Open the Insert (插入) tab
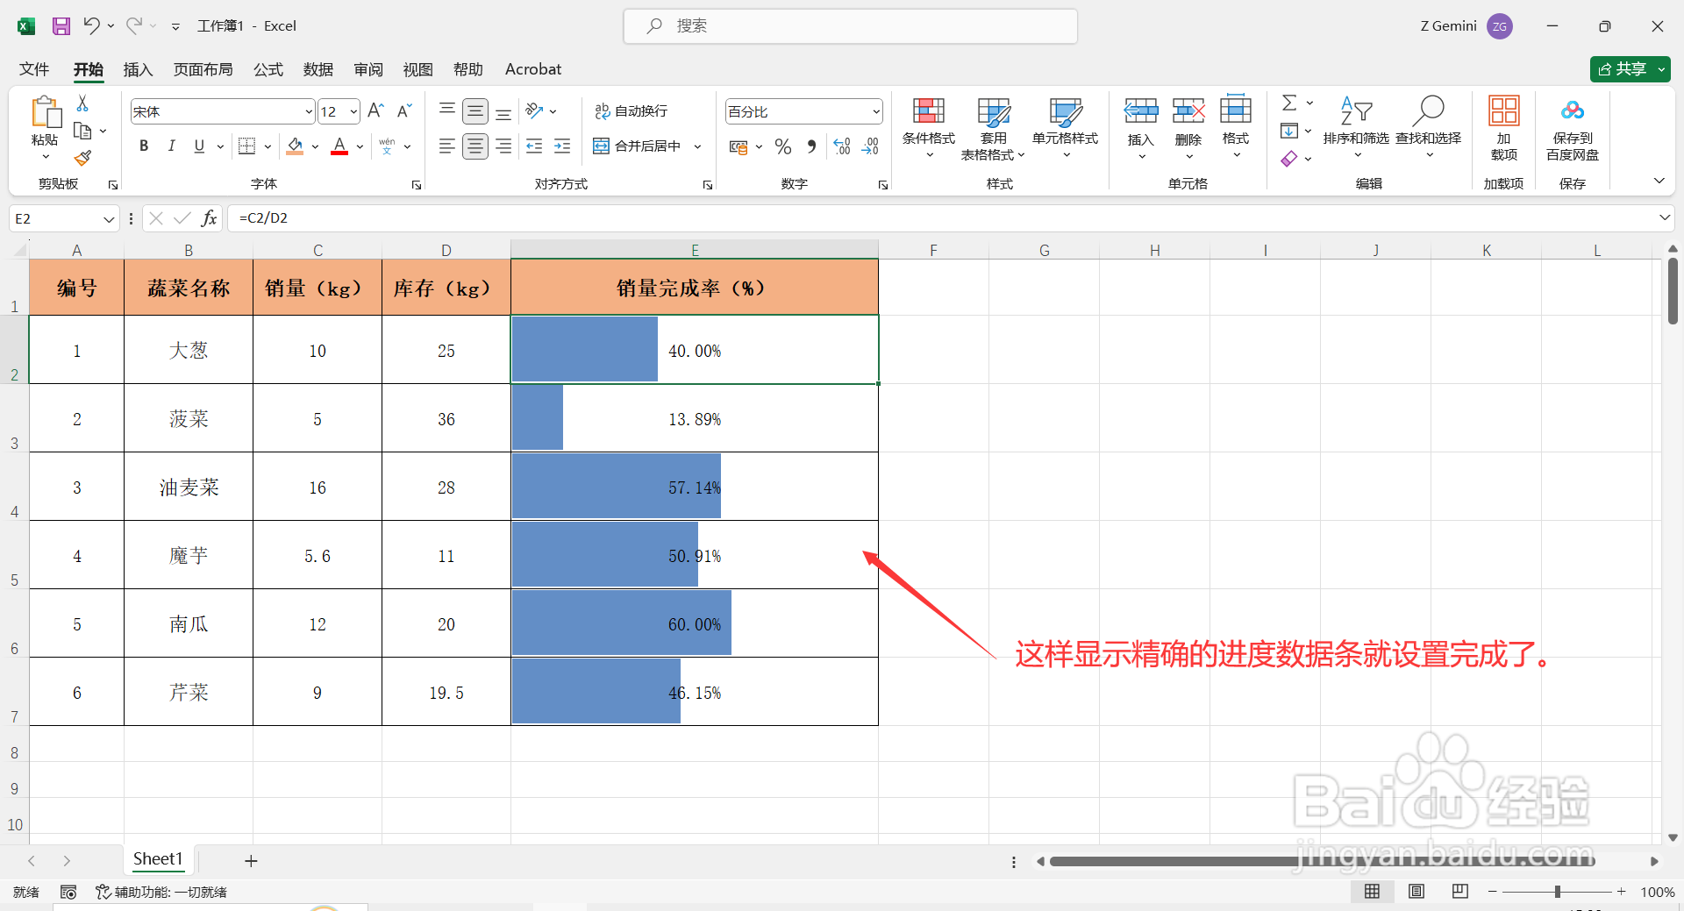1684x911 pixels. [x=138, y=69]
